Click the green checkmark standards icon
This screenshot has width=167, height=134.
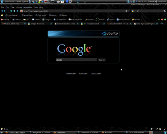point(159,19)
